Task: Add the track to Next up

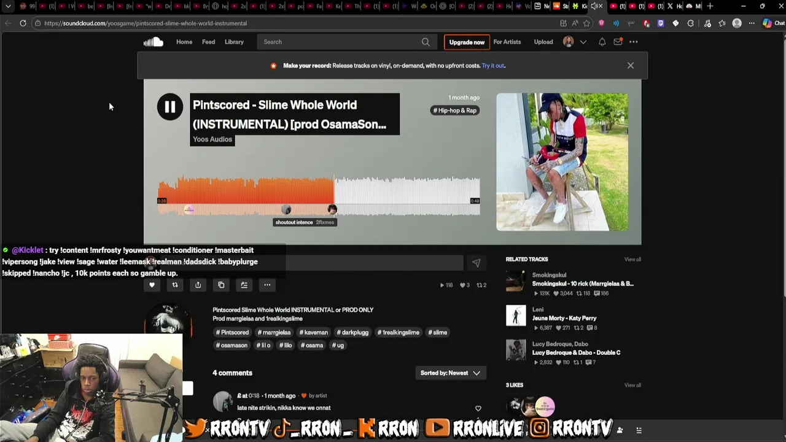Action: pyautogui.click(x=244, y=285)
